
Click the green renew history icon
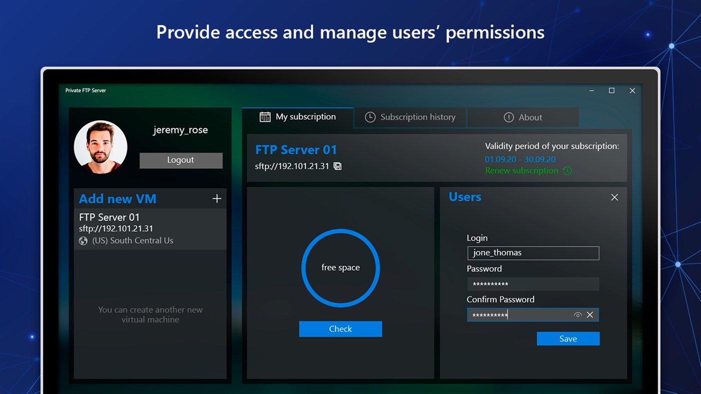pyautogui.click(x=567, y=171)
